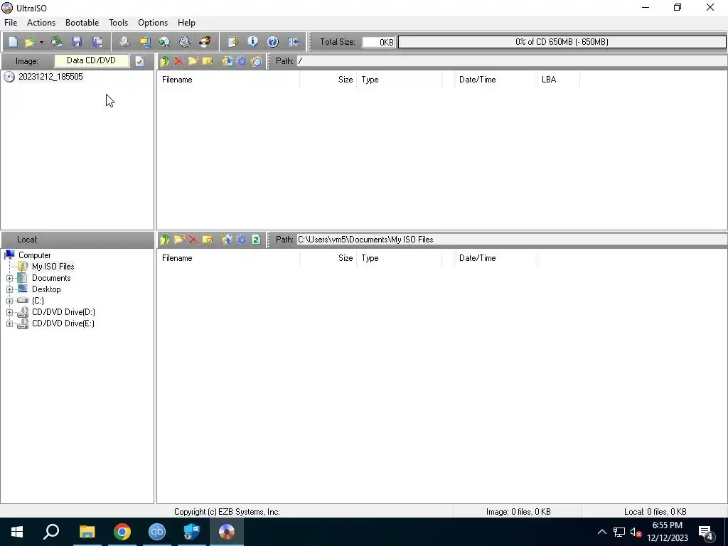Click the Save floppy disk icon
This screenshot has height=546, width=728.
(x=77, y=42)
